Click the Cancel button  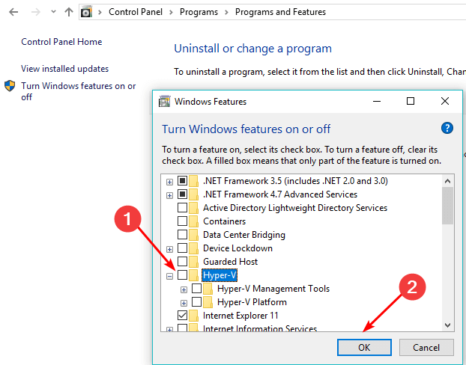[426, 347]
